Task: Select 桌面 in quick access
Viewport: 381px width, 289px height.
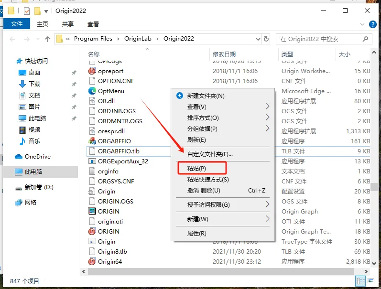Action: (x=34, y=73)
